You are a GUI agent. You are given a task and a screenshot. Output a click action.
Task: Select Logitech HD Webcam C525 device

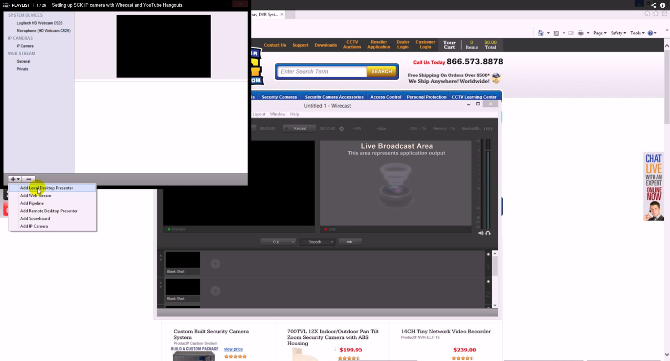coord(39,23)
